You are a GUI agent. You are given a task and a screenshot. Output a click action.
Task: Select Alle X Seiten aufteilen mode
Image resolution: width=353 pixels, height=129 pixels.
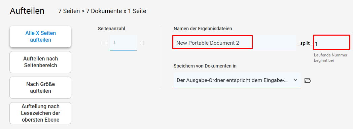coord(40,37)
